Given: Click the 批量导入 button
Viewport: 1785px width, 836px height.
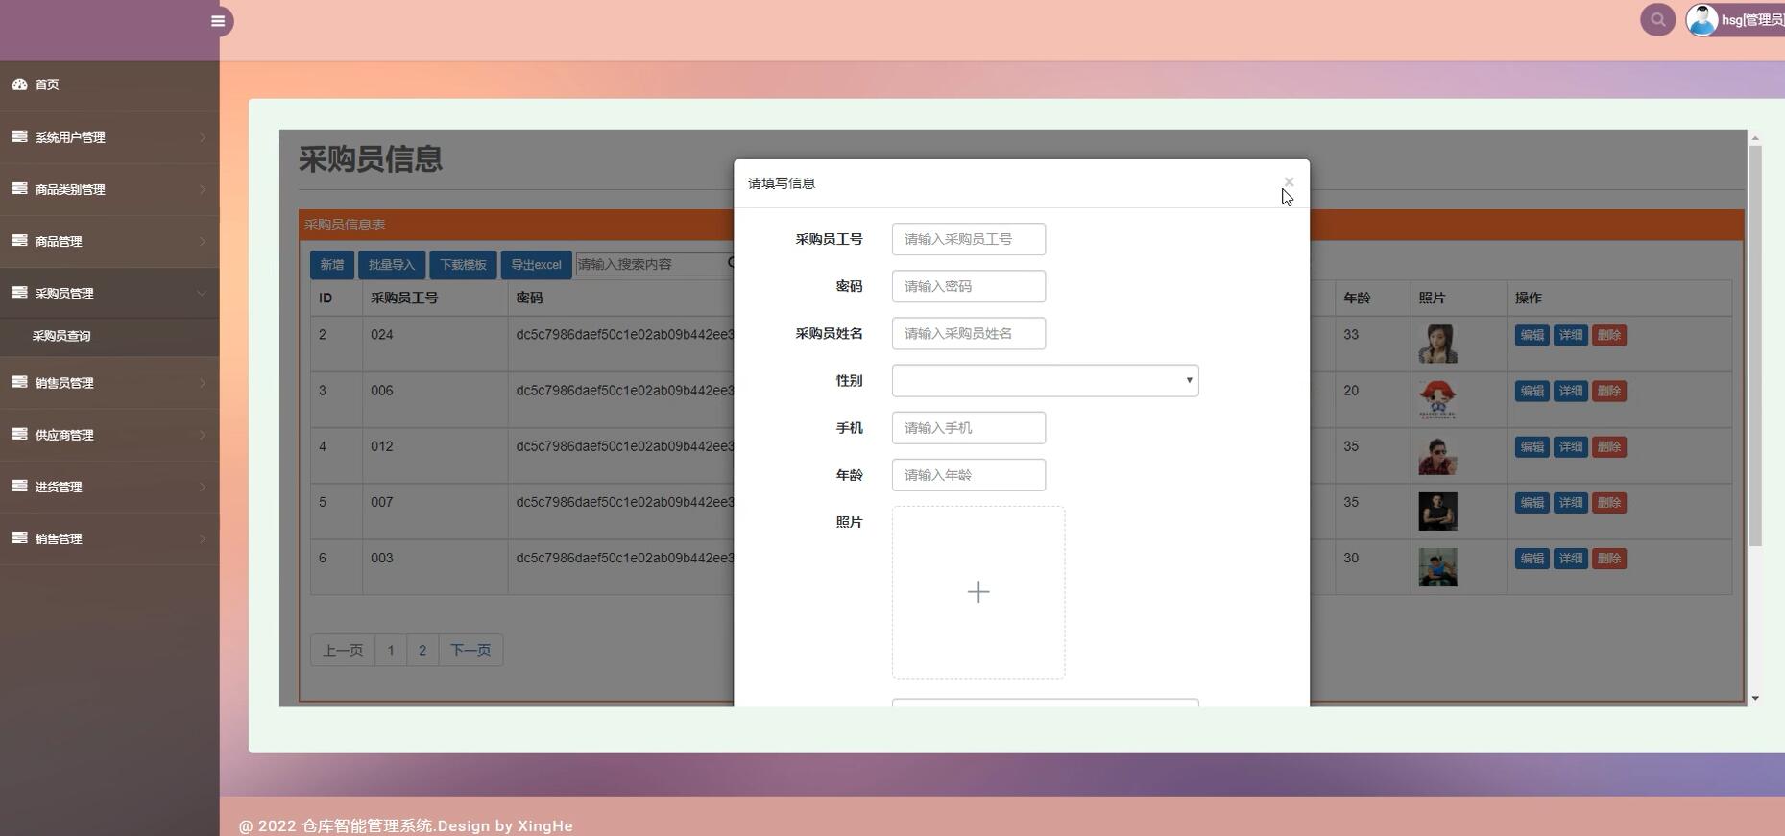Looking at the screenshot, I should pyautogui.click(x=392, y=265).
